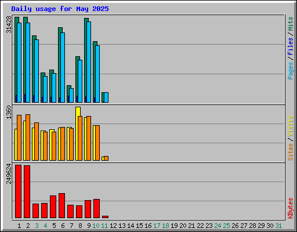
Task: Click the day 23 axis label
Action: click(209, 226)
